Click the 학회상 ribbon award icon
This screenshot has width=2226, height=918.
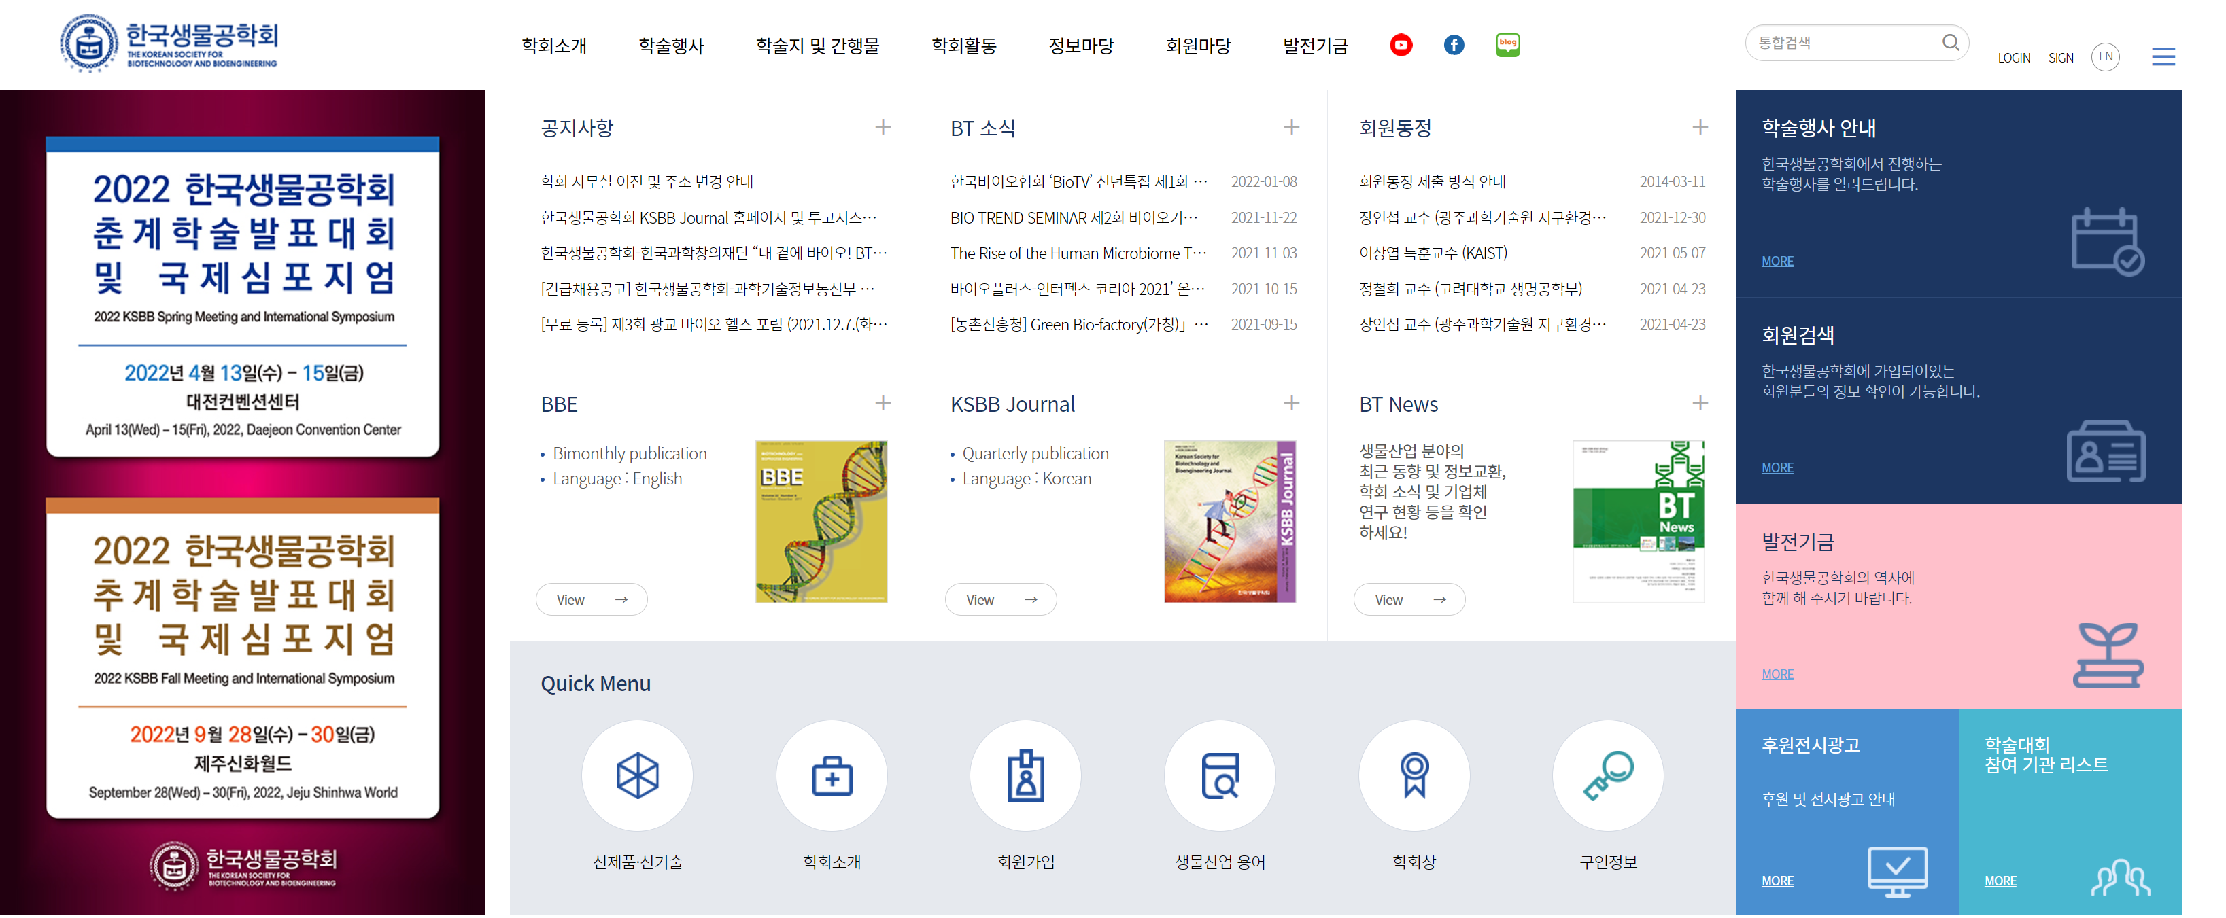point(1414,775)
